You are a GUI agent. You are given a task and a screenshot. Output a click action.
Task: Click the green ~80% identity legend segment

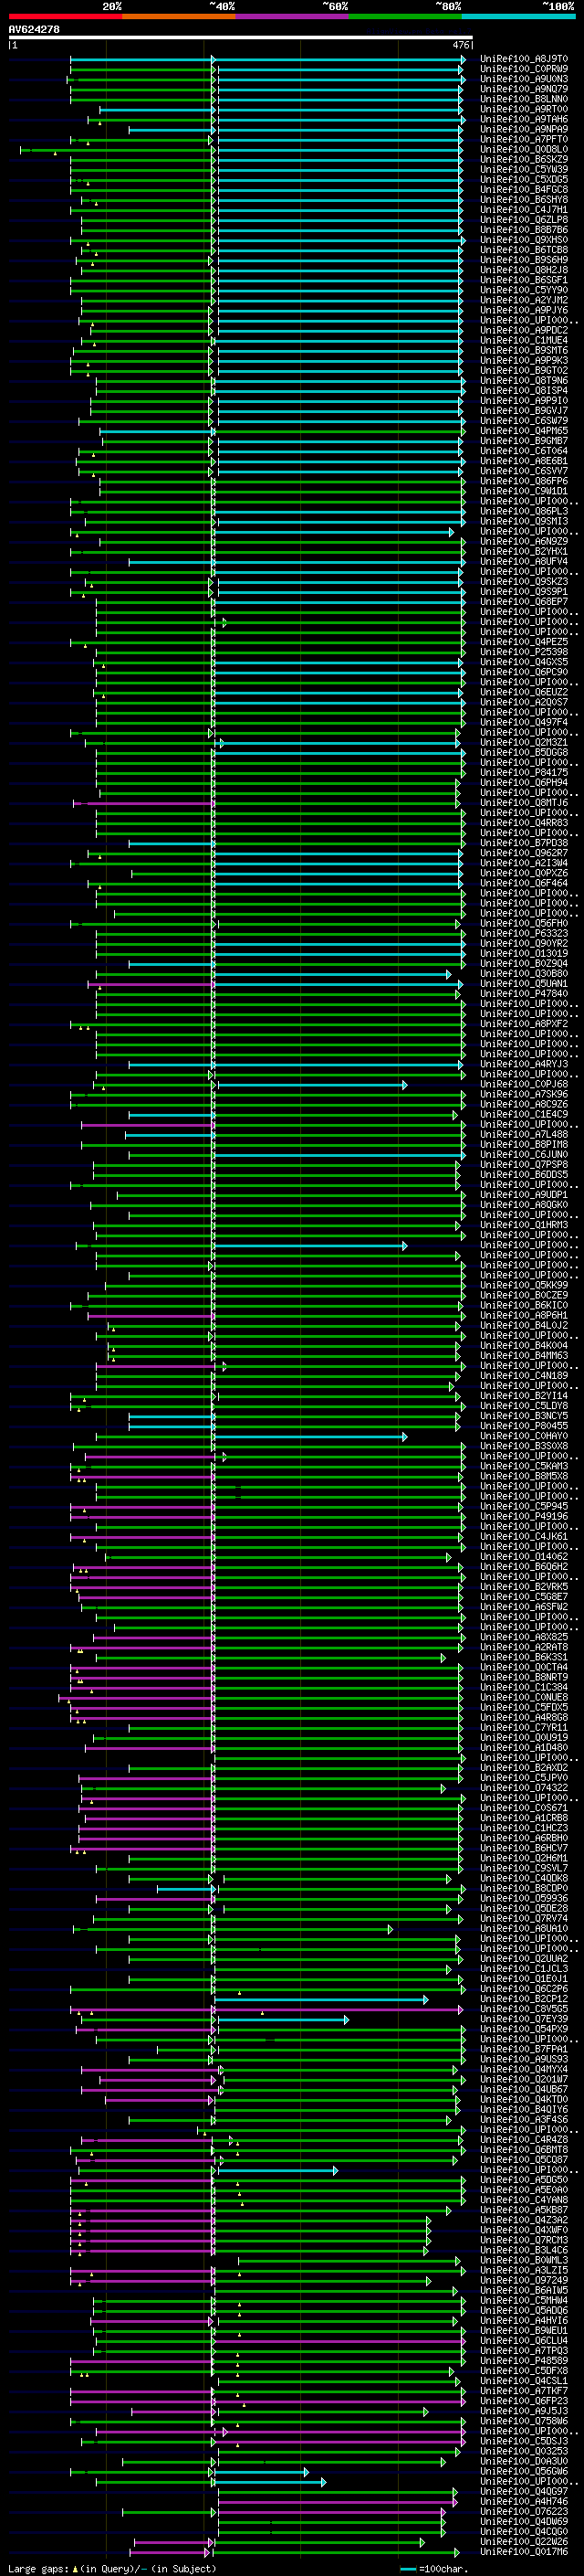click(405, 17)
